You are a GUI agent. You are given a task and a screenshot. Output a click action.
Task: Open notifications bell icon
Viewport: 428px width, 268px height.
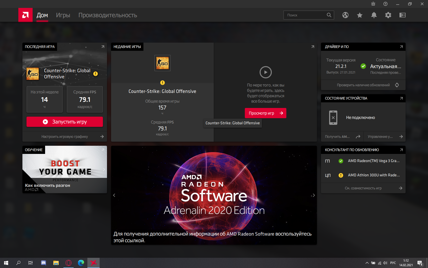(374, 15)
